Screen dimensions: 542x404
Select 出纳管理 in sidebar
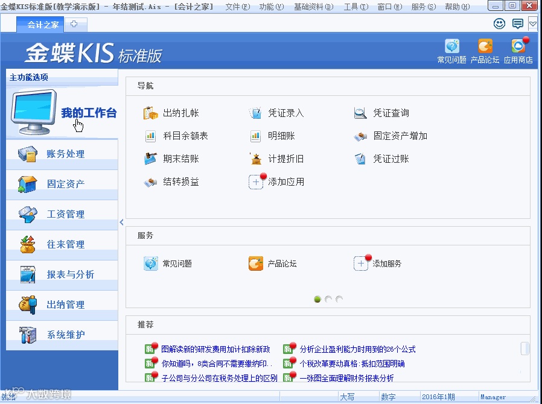62,305
